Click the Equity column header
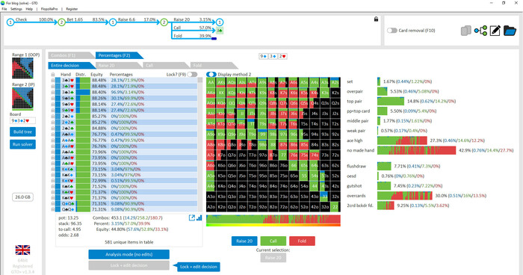This screenshot has height=275, width=523. (96, 75)
